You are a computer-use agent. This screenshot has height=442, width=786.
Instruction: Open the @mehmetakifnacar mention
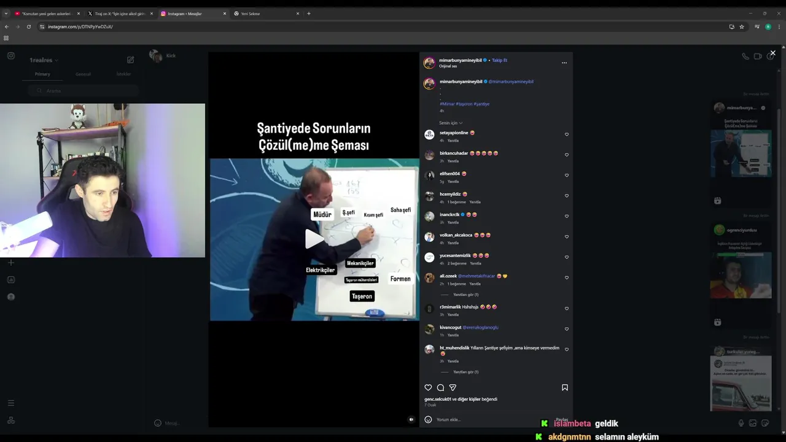point(477,276)
